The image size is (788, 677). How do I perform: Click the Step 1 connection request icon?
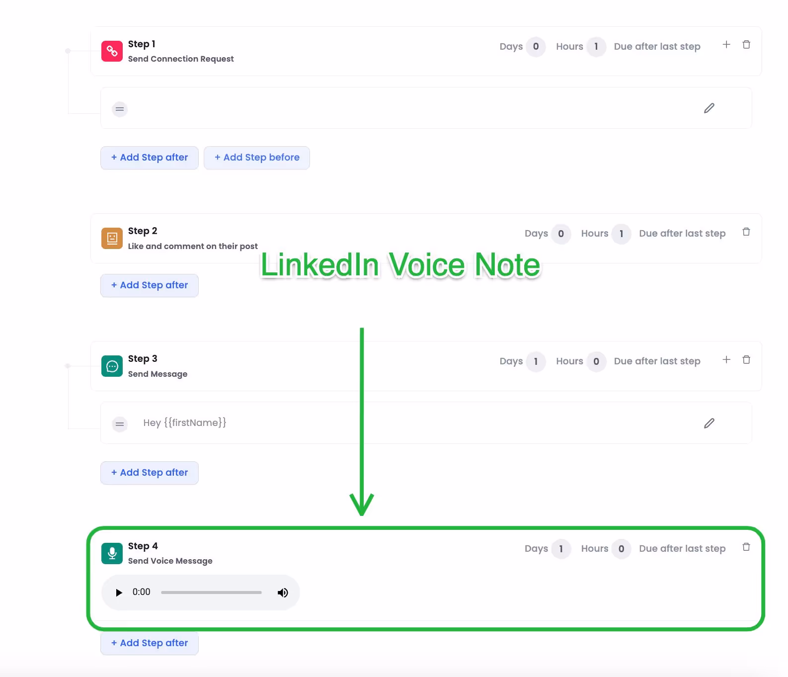[112, 51]
